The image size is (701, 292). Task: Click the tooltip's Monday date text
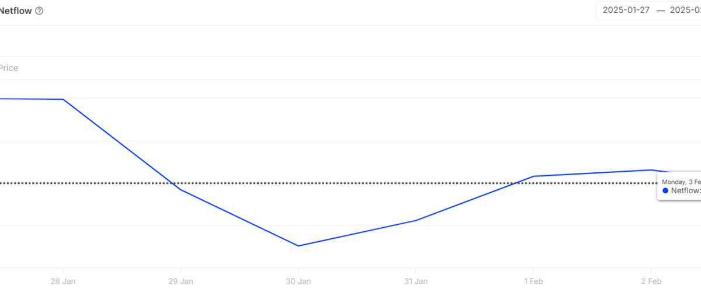[681, 182]
